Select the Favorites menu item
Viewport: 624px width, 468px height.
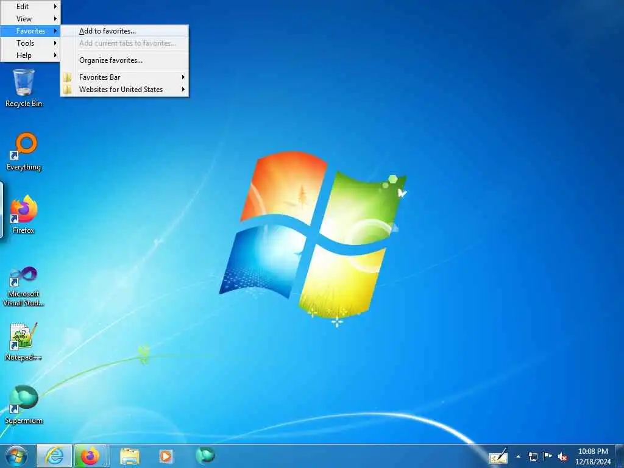[30, 31]
